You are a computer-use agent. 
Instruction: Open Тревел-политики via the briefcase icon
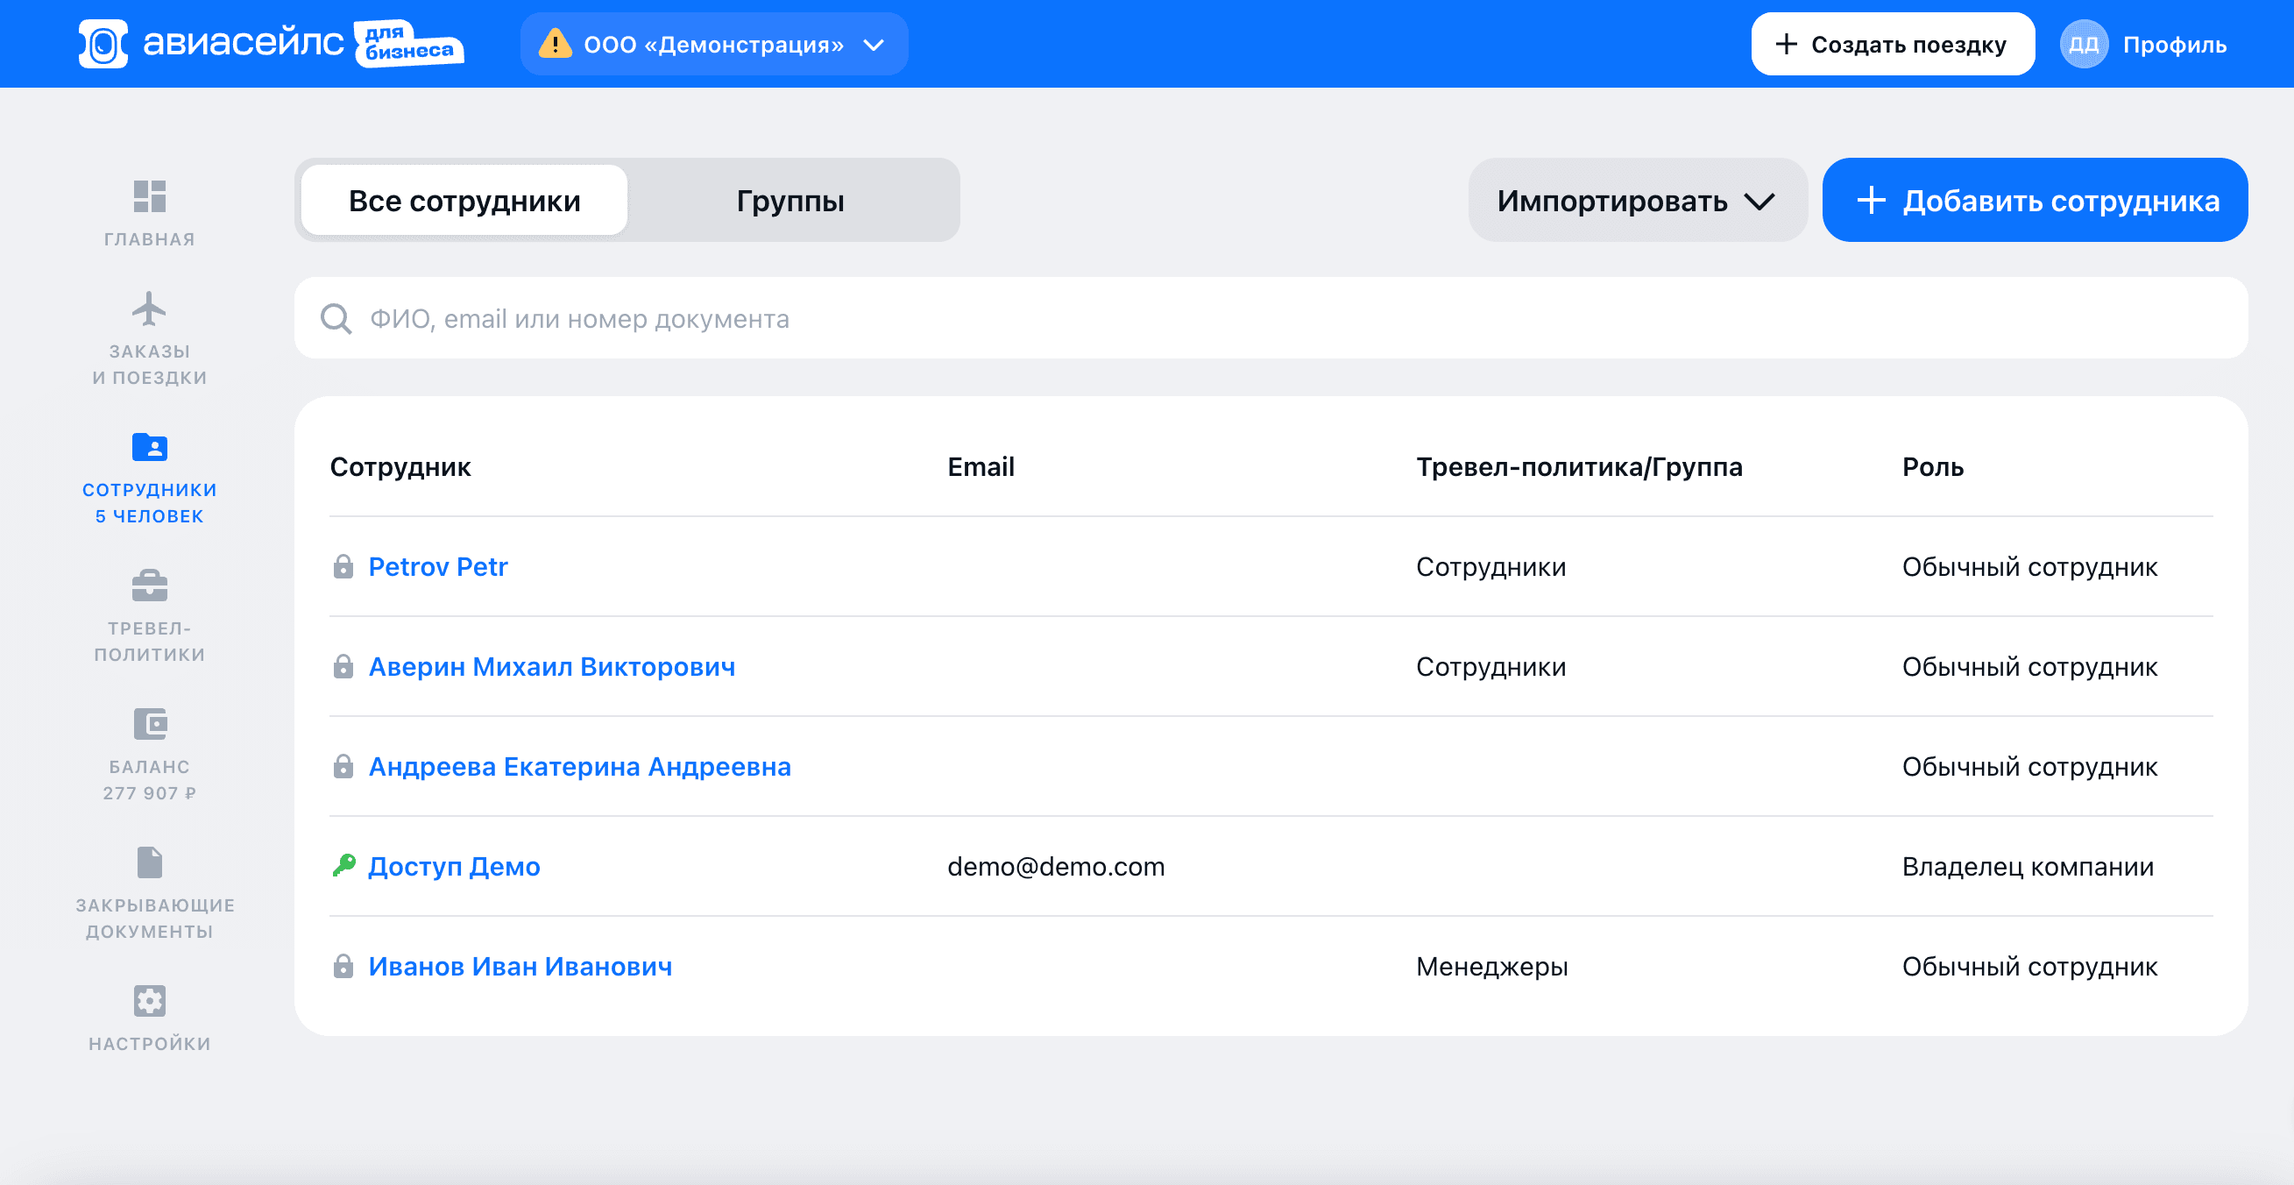tap(150, 585)
